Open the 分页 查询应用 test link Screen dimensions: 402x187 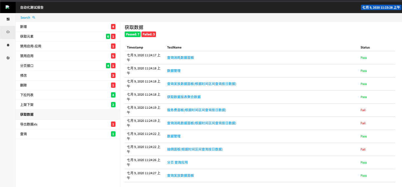click(x=177, y=162)
